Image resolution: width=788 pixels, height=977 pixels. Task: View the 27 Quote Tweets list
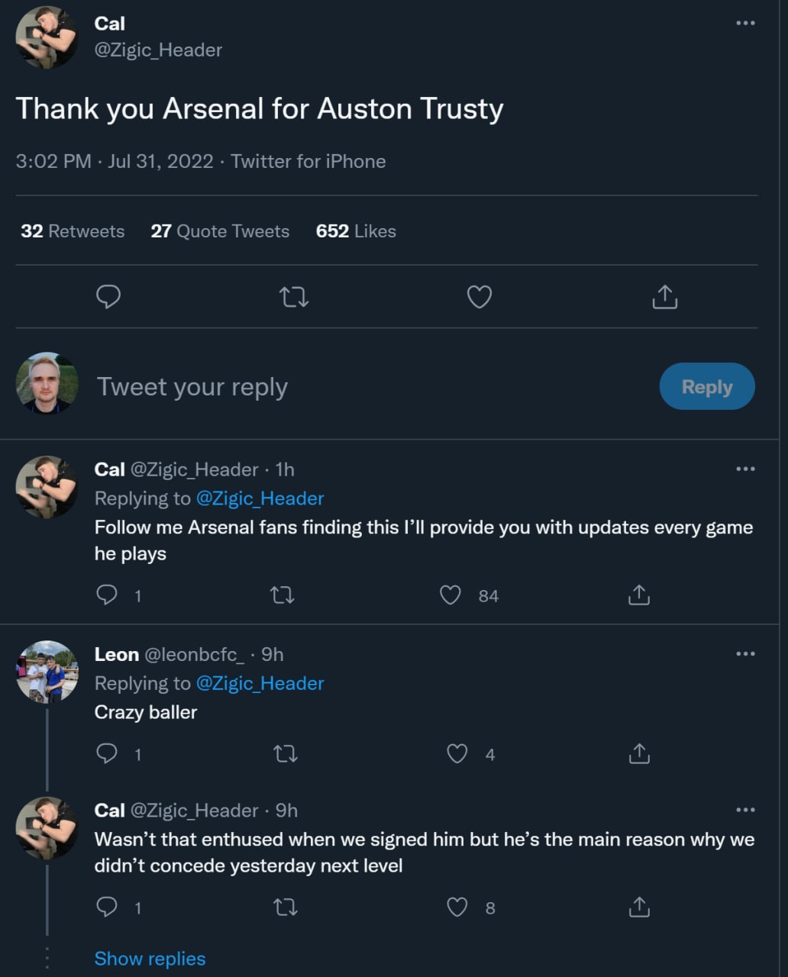pos(220,231)
